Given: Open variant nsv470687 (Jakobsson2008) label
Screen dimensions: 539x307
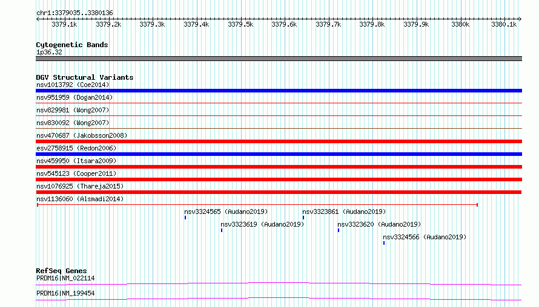Looking at the screenshot, I should click(x=82, y=135).
